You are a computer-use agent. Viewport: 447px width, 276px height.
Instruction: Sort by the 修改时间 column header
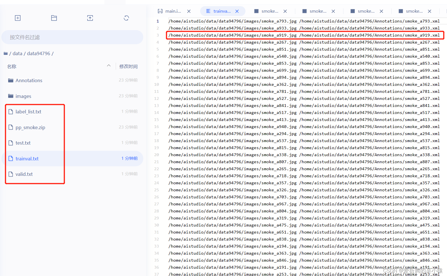[128, 66]
